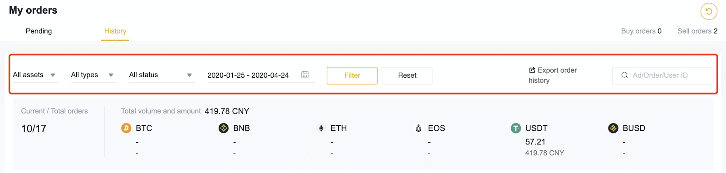Click the Reset button
Image resolution: width=726 pixels, height=173 pixels.
tap(407, 75)
